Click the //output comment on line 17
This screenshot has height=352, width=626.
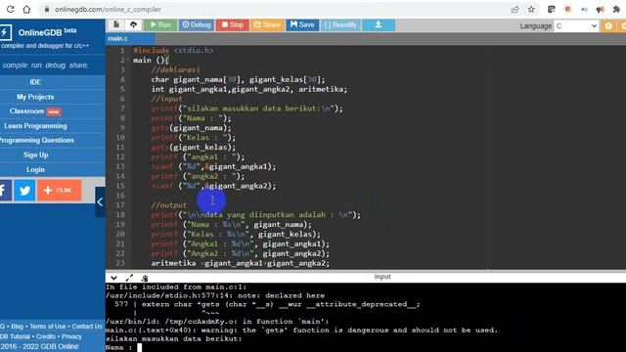coord(169,205)
